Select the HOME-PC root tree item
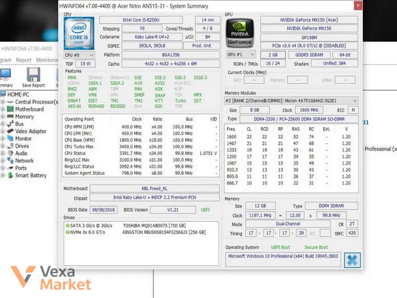 click(x=18, y=94)
